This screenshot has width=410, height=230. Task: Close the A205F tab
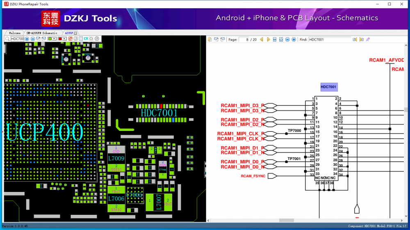coord(75,33)
